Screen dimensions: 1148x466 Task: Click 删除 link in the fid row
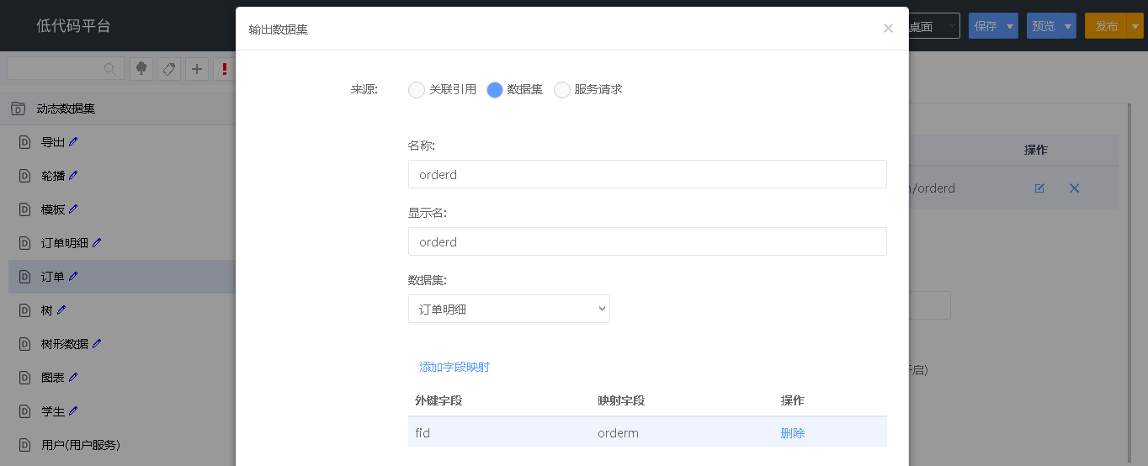[793, 433]
